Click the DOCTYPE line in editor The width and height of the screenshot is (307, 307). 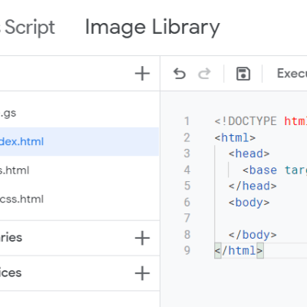[x=261, y=121]
